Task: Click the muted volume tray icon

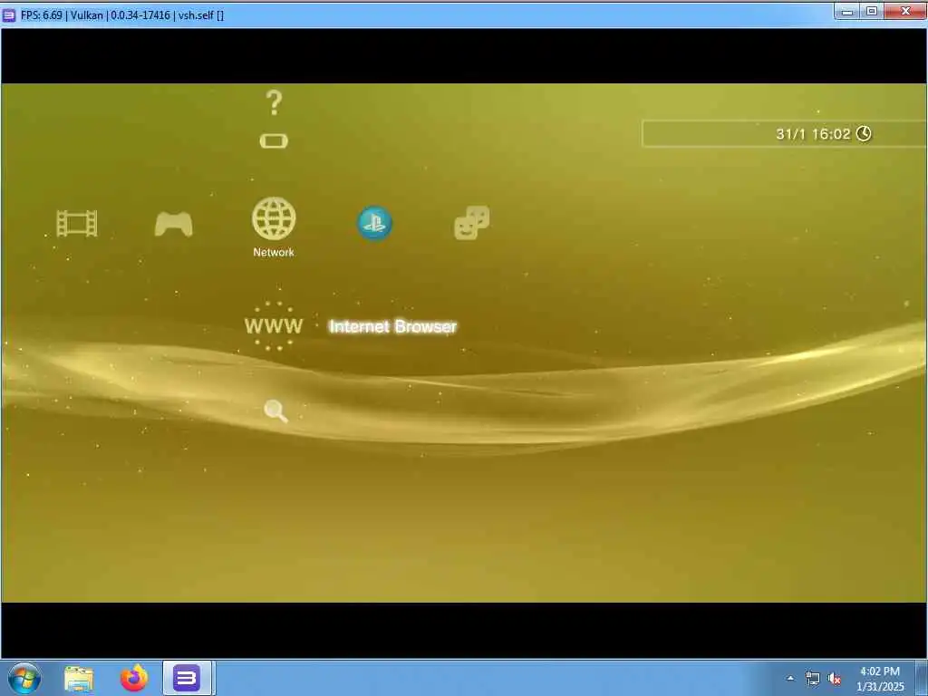Action: coord(835,679)
